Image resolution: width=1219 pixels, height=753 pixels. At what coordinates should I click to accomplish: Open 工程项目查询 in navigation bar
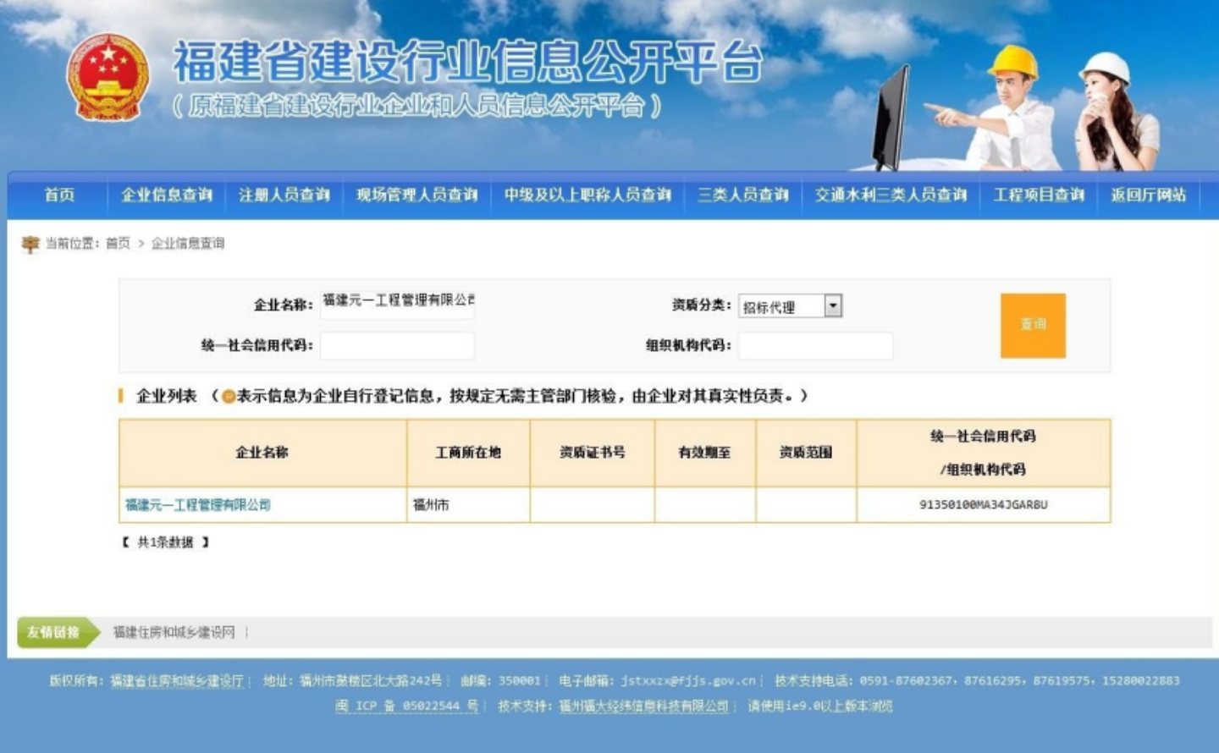[x=1039, y=195]
